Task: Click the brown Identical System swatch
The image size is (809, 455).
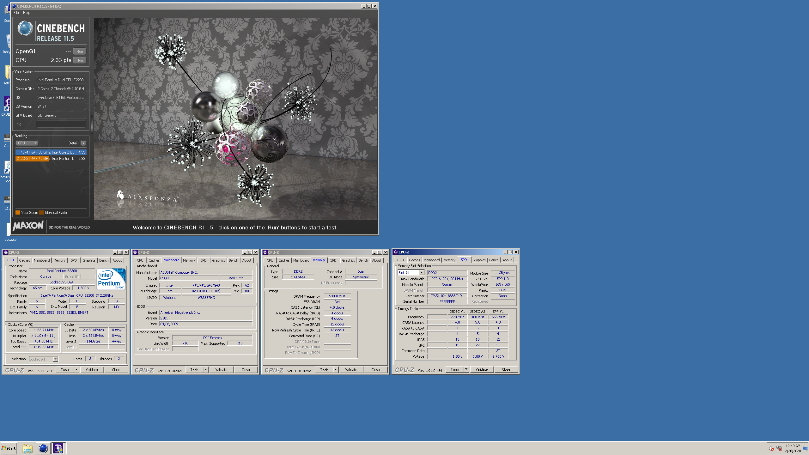Action: pyautogui.click(x=41, y=213)
